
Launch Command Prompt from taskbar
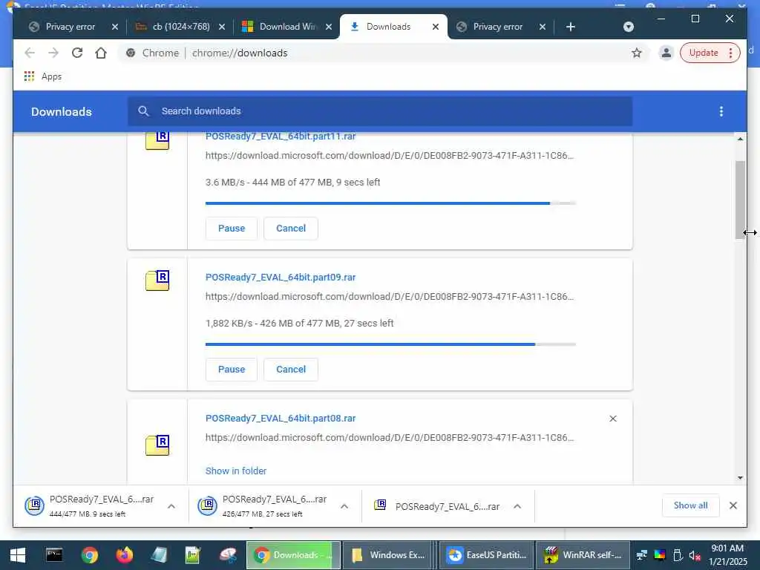[x=54, y=555]
